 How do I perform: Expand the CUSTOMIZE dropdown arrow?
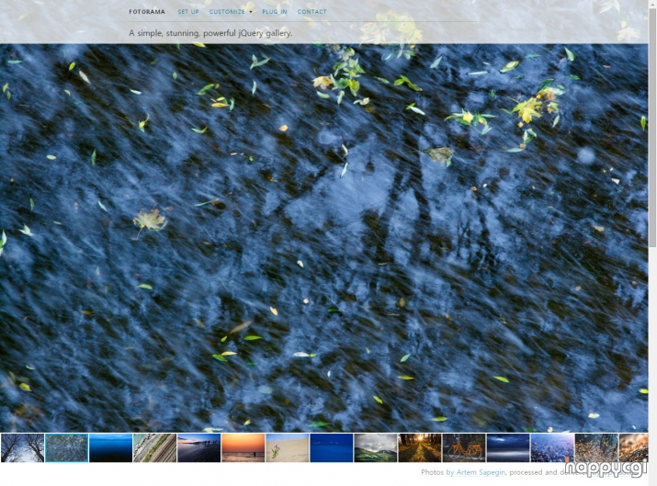click(251, 12)
